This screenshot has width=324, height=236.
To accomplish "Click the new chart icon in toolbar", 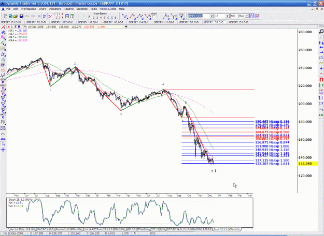I will [6, 16].
